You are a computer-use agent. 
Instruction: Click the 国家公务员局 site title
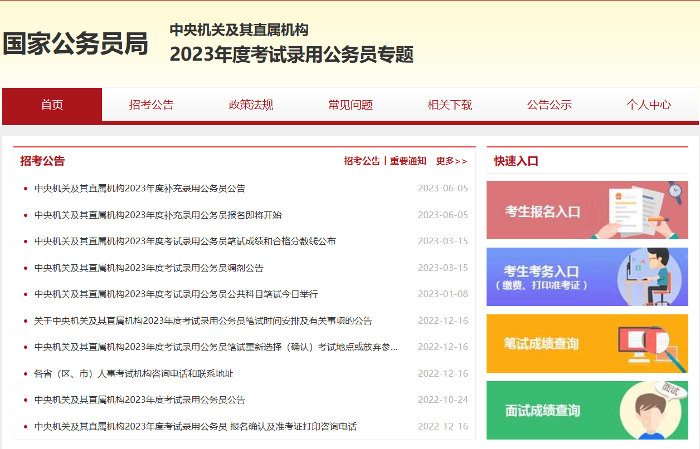coord(76,43)
